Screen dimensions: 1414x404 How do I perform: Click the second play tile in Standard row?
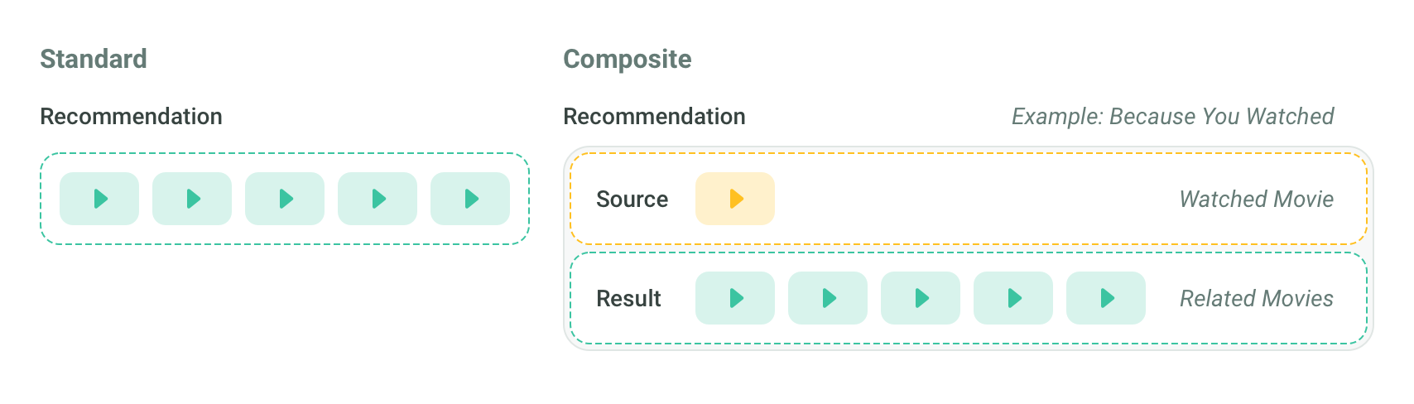(x=192, y=199)
